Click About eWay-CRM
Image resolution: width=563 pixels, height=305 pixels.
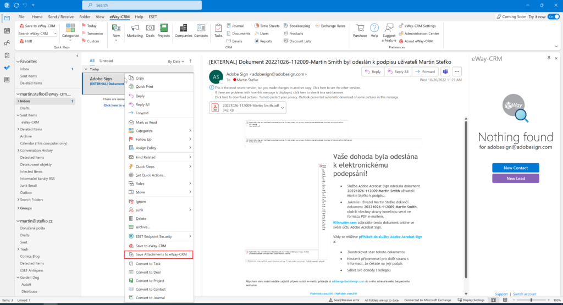click(416, 41)
